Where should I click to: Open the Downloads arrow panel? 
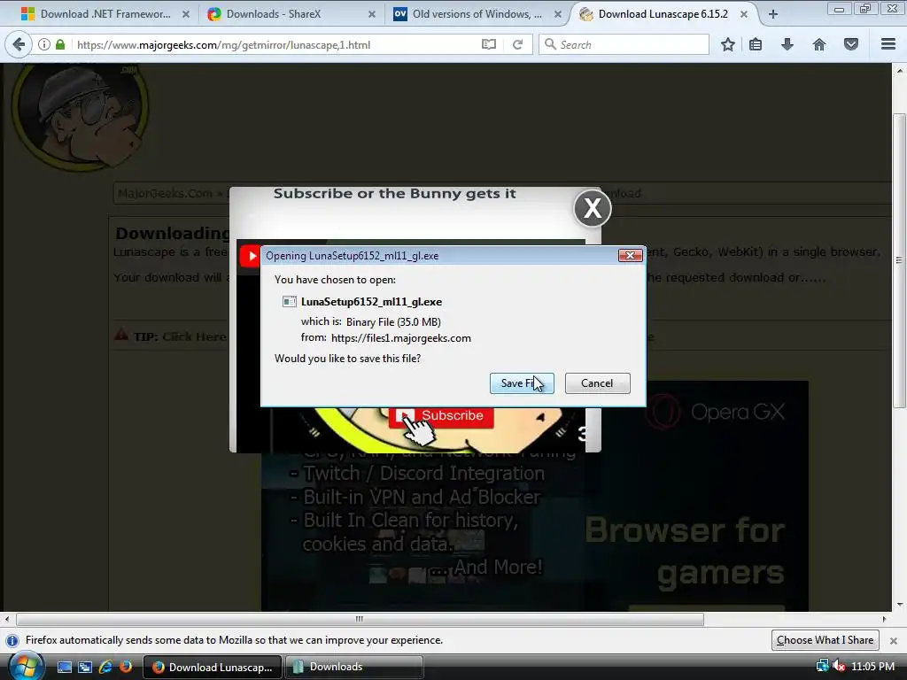pos(787,44)
